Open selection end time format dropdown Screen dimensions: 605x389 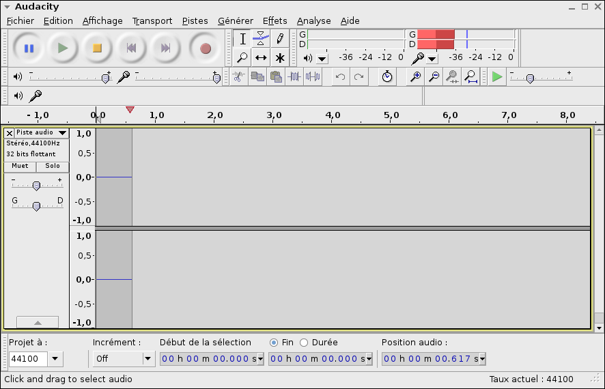click(x=369, y=359)
